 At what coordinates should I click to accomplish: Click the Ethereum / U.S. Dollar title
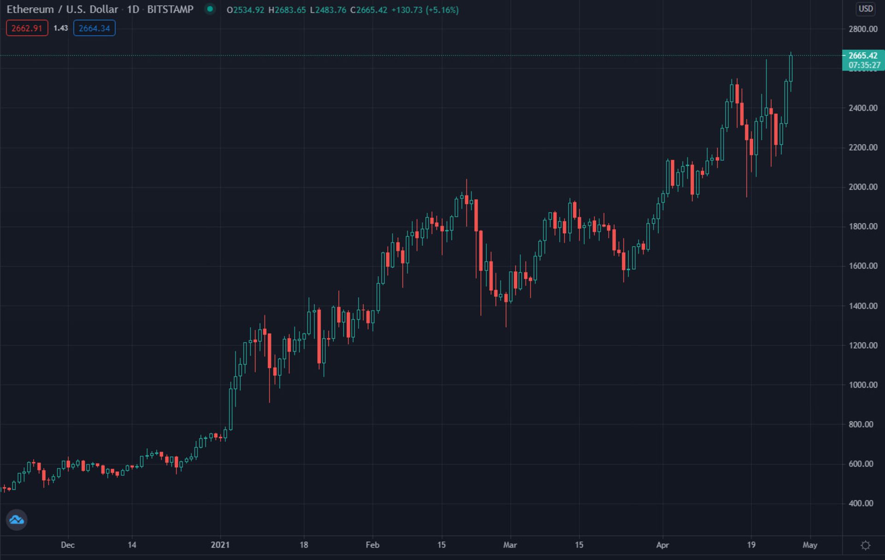[x=62, y=9]
